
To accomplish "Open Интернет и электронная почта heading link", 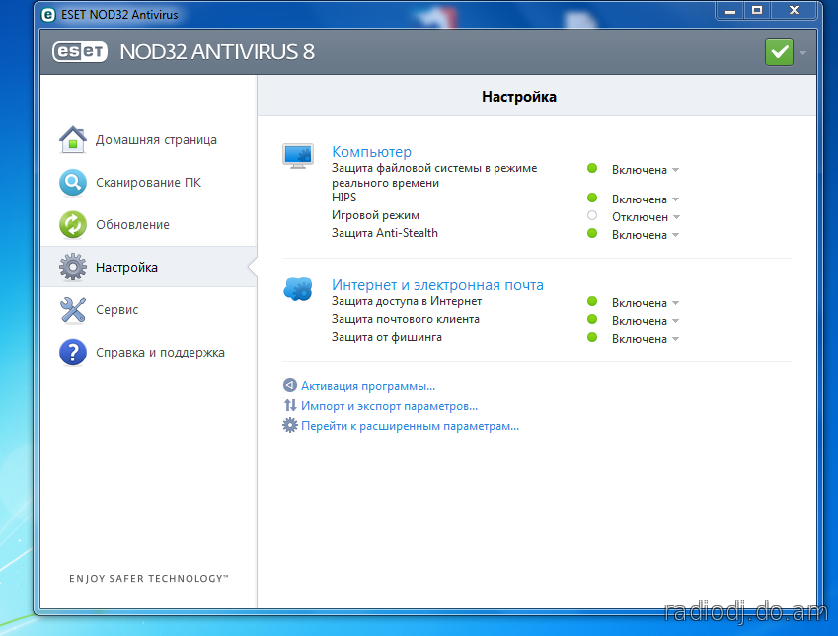I will [437, 285].
